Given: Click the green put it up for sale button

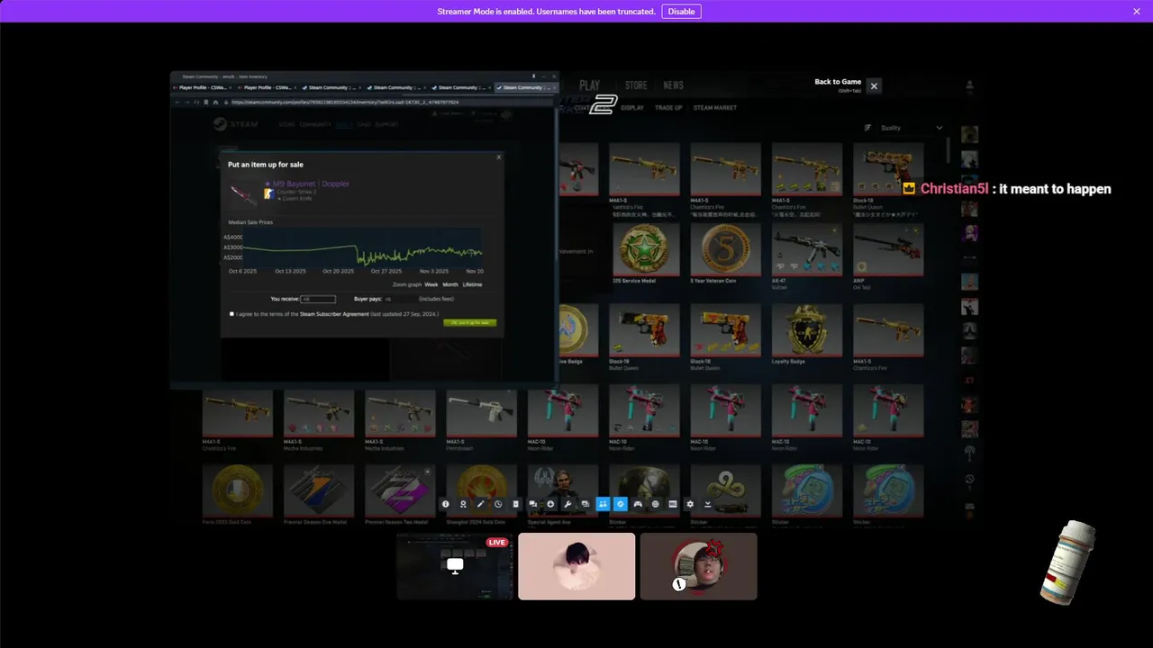Looking at the screenshot, I should pos(469,322).
